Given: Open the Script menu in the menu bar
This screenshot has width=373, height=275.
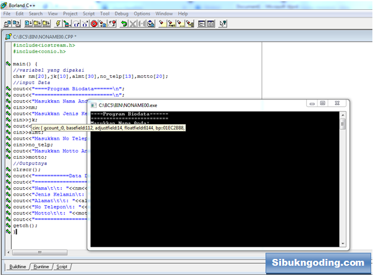Looking at the screenshot, I should [89, 14].
